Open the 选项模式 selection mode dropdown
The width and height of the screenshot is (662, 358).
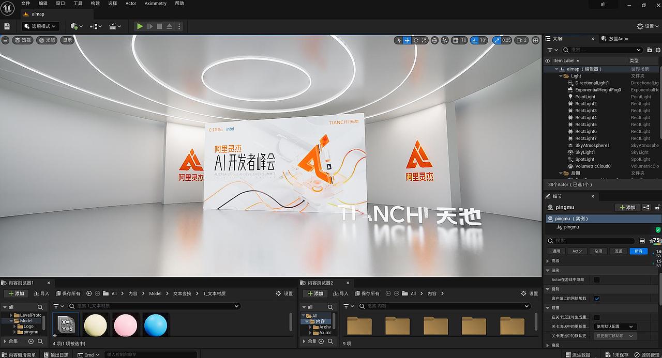click(x=41, y=26)
